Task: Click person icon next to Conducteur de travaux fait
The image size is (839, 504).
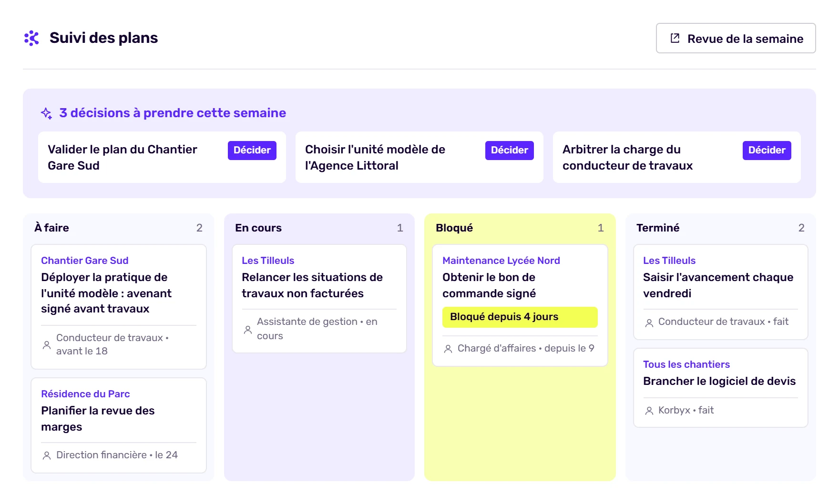Action: [649, 323]
